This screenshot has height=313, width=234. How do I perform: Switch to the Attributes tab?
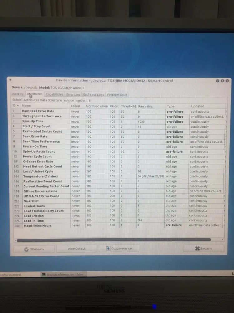pyautogui.click(x=35, y=94)
